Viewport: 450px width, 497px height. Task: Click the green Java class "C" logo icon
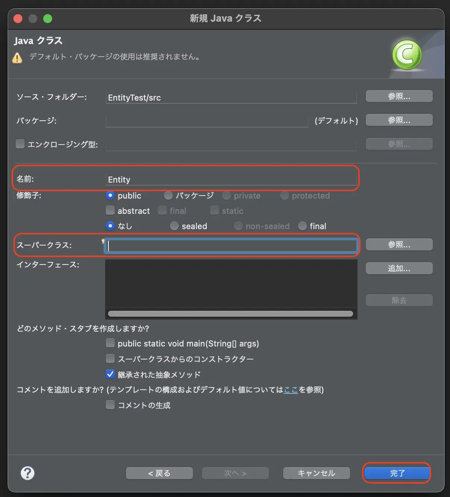[407, 54]
